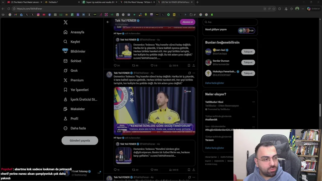Repost the tweet with 96 reposts
The width and height of the screenshot is (322, 181).
[135, 65]
